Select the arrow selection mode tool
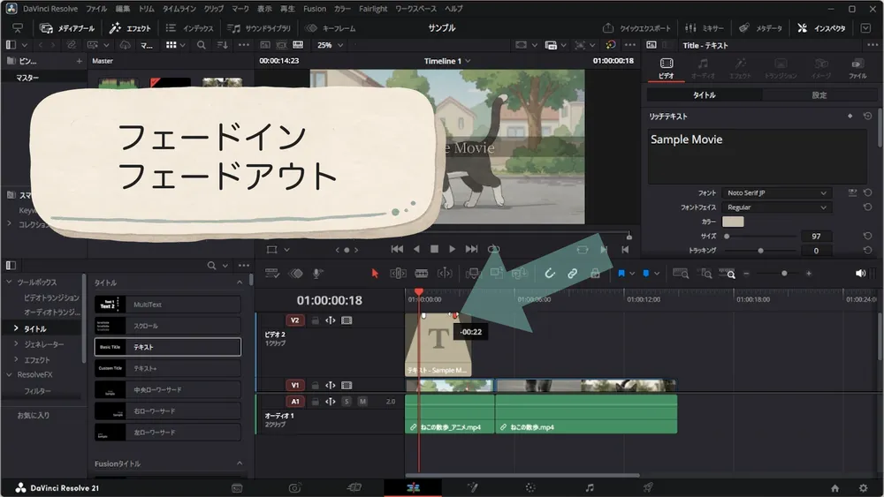 375,274
